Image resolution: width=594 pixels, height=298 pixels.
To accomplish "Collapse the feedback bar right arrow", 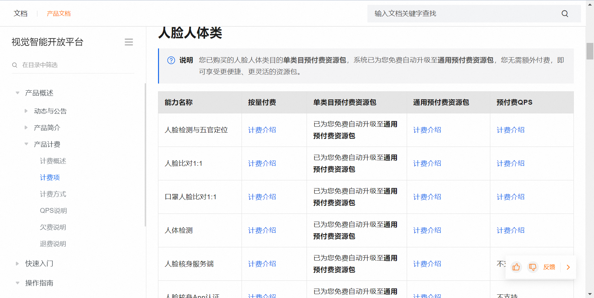I will click(x=568, y=267).
